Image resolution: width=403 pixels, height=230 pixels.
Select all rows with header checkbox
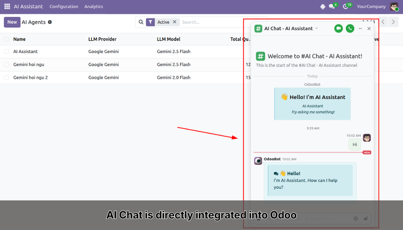[6, 39]
